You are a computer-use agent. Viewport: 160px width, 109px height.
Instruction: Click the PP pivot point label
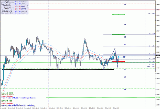click(124, 57)
